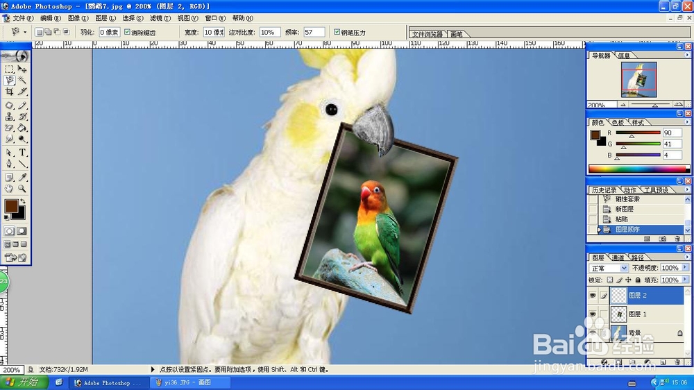Viewport: 694px width, 390px height.
Task: Open the status bar info arrow
Action: pos(153,369)
